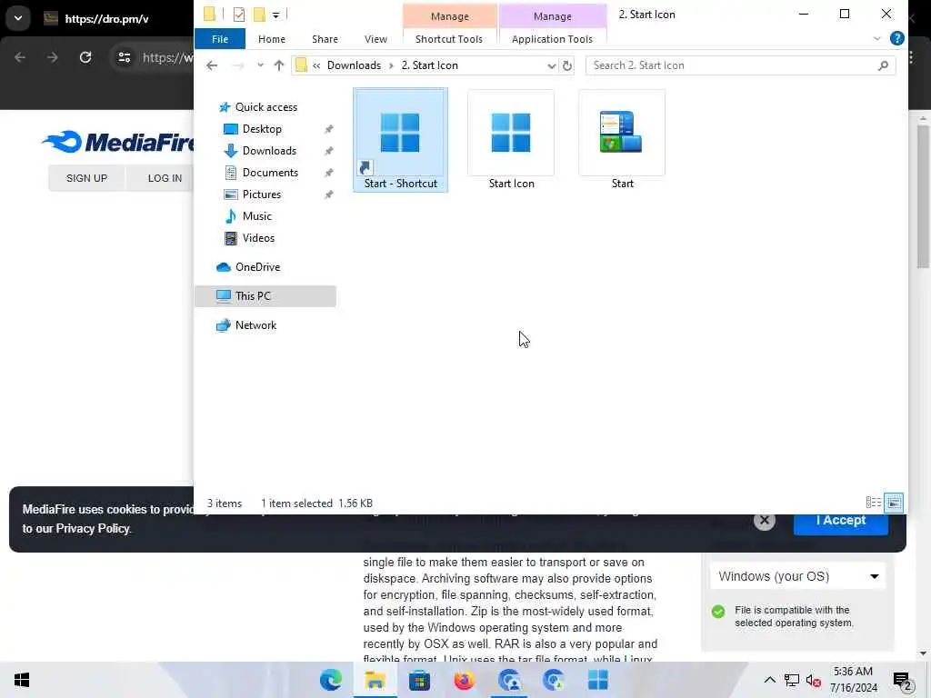Click the MediaFire logo
This screenshot has width=931, height=698.
(x=117, y=143)
